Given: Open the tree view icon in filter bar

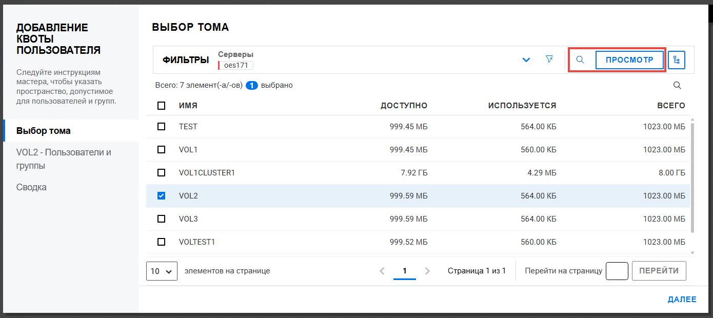Looking at the screenshot, I should [x=677, y=60].
